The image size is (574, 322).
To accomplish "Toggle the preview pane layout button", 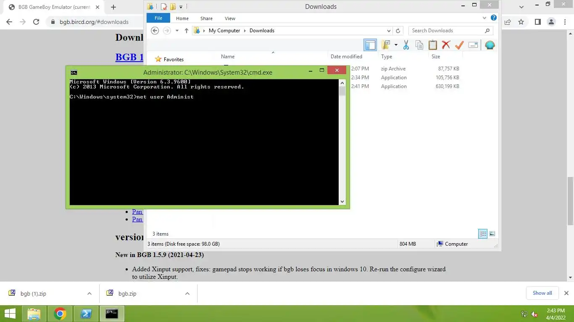I will point(370,45).
